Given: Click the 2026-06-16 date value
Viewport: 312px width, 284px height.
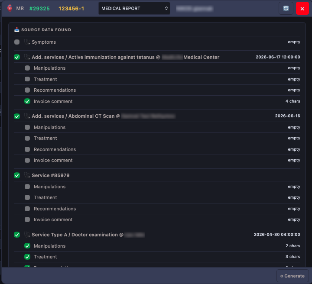Looking at the screenshot, I should pyautogui.click(x=288, y=116).
